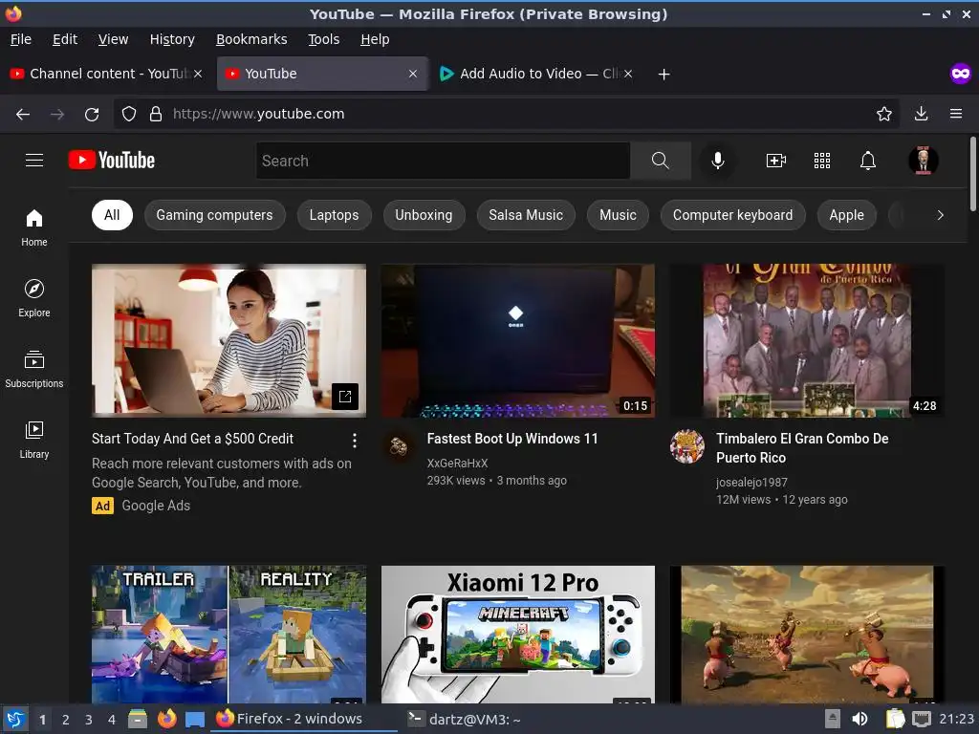This screenshot has height=734, width=979.
Task: Click the page vertical scrollbar
Action: pos(972,174)
